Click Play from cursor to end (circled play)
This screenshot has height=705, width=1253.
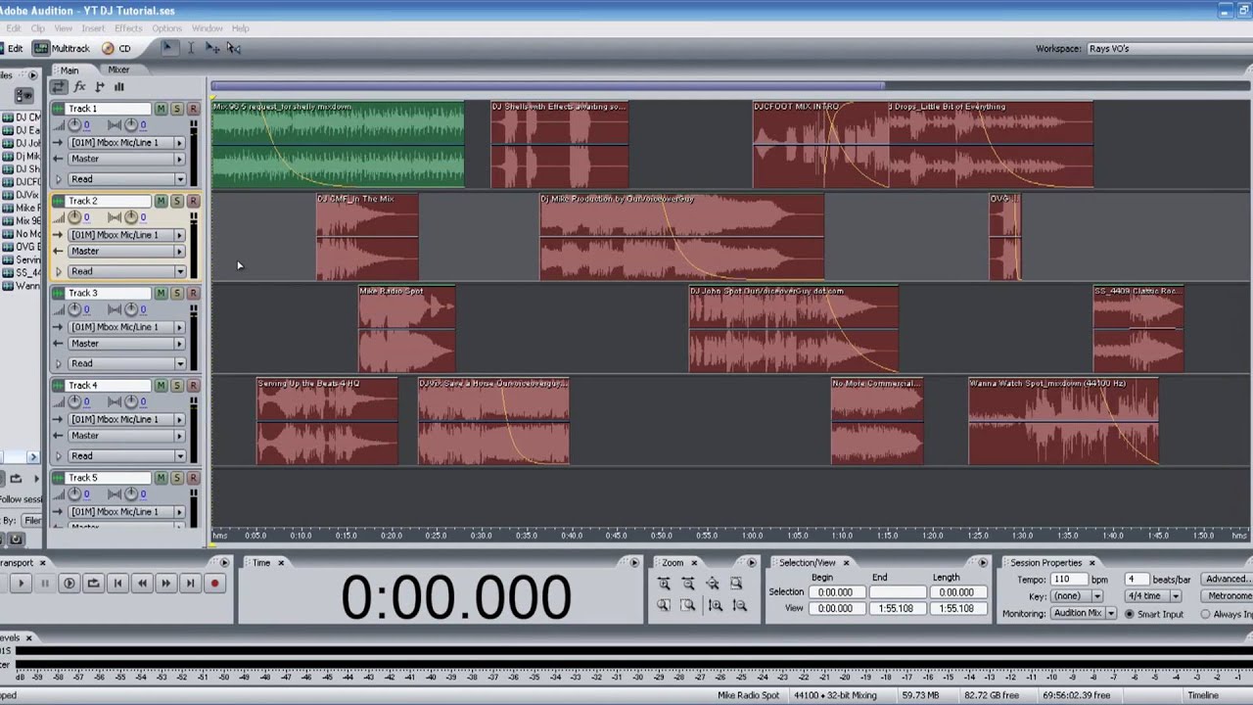69,584
